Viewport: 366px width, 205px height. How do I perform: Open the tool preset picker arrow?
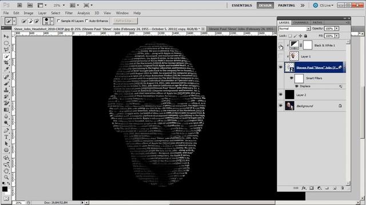pyautogui.click(x=14, y=21)
